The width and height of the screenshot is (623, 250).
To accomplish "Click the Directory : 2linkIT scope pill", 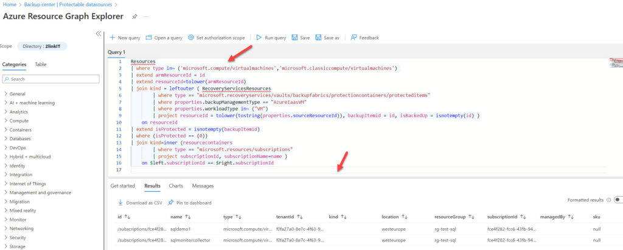I will tap(42, 46).
